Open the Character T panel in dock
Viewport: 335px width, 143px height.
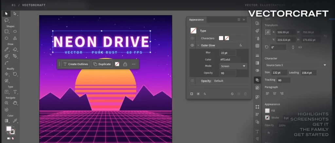coord(257,132)
